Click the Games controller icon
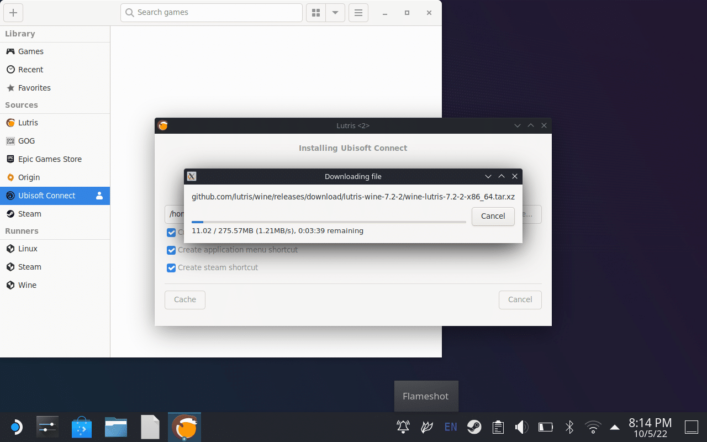The width and height of the screenshot is (707, 442). point(10,51)
